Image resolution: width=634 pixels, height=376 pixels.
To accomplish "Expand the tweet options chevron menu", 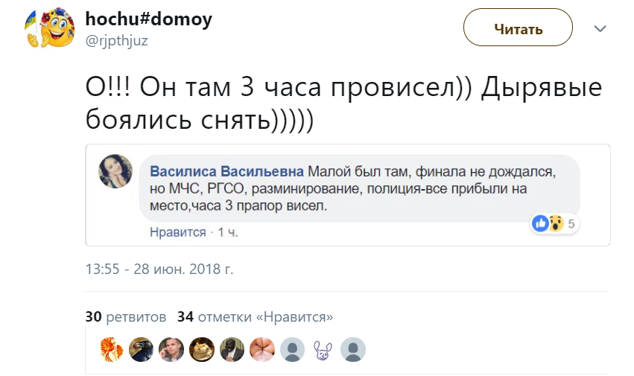I will pos(600,28).
